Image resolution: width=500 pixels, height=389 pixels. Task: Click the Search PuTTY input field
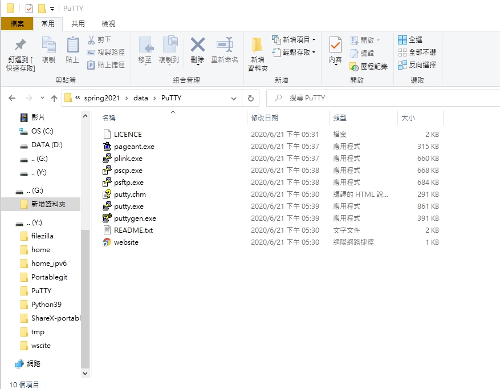pyautogui.click(x=383, y=98)
